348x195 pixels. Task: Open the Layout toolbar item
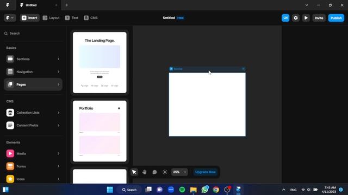pyautogui.click(x=51, y=18)
